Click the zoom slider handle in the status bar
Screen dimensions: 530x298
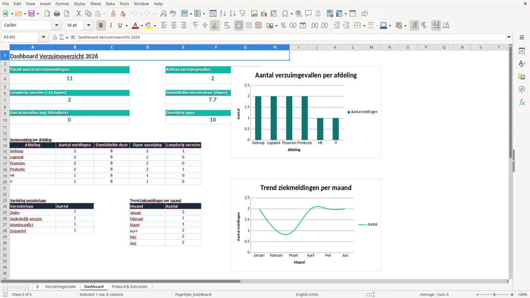495,294
